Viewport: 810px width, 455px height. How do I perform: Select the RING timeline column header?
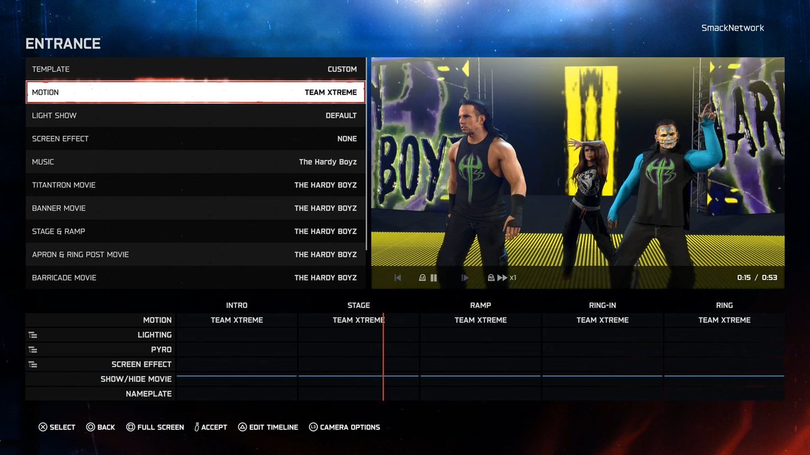[724, 305]
